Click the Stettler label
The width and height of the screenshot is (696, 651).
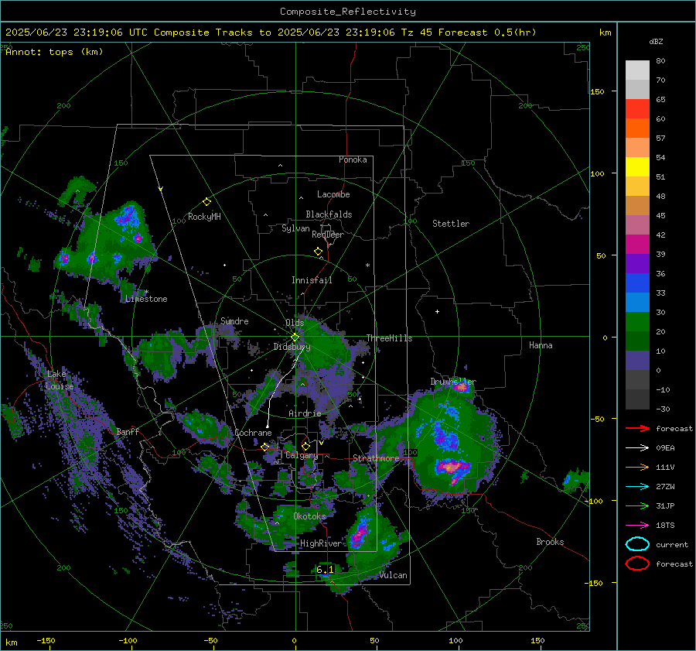(x=451, y=224)
